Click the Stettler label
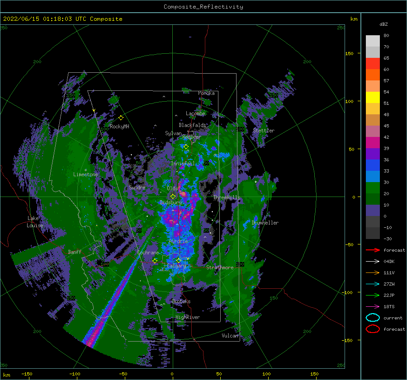407x380 pixels. coord(264,131)
